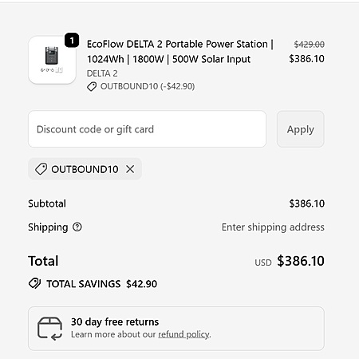359x359 pixels.
Task: Click the TOTAL SAVINGS $42.90 label
Action: point(101,284)
